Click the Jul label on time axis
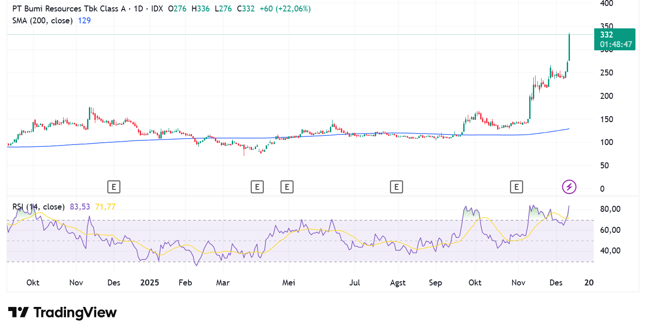Image resolution: width=646 pixels, height=333 pixels. [x=354, y=283]
